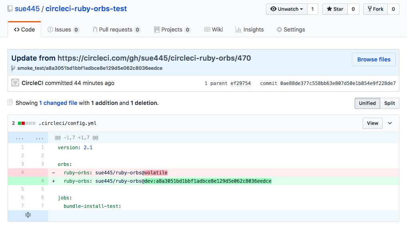Open the circleci-ruby-orbs-test repository link
Viewport: 407px width, 227px height.
[86, 9]
